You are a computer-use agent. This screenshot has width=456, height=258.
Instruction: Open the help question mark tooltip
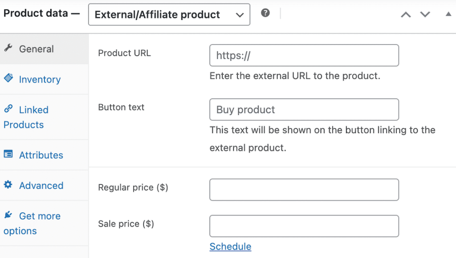point(265,13)
